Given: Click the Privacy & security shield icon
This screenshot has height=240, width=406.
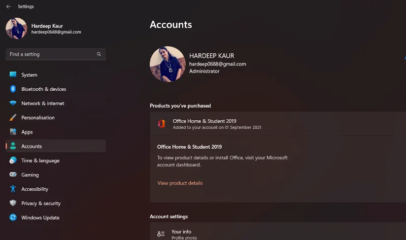Looking at the screenshot, I should [13, 203].
